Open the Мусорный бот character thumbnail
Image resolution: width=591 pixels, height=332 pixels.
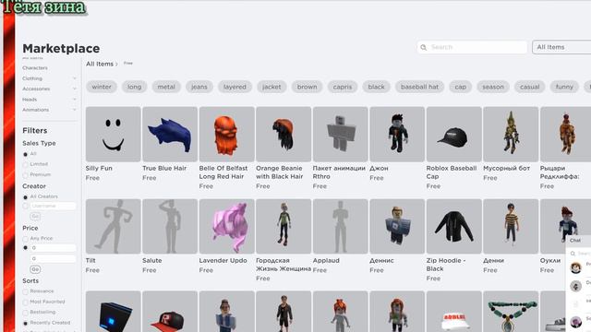click(511, 134)
